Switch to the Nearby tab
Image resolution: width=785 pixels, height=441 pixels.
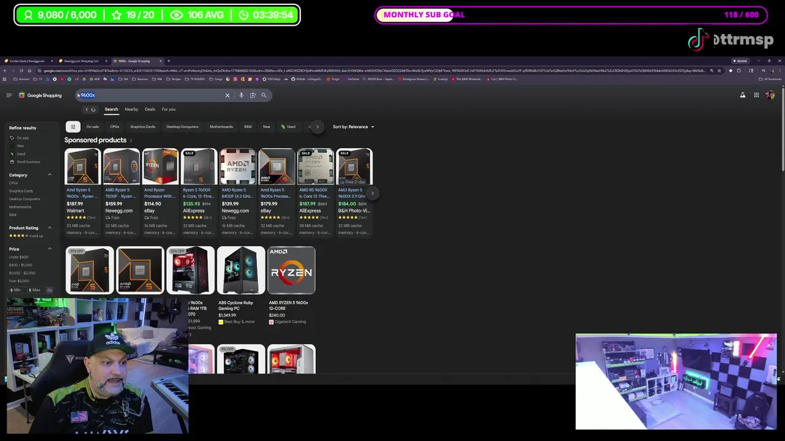(x=131, y=109)
